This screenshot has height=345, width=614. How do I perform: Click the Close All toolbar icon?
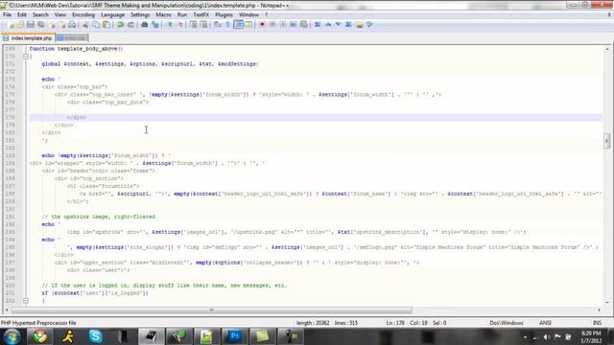pyautogui.click(x=62, y=25)
